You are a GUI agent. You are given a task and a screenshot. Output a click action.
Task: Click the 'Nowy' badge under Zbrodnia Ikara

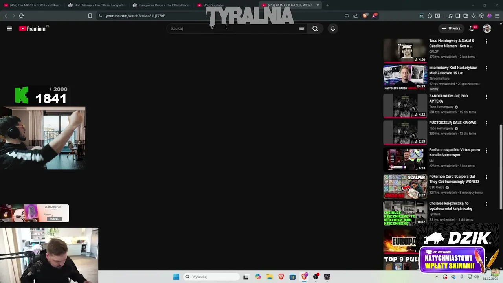(x=434, y=89)
